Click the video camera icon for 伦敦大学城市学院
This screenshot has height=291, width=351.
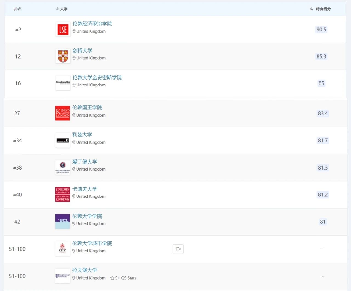pos(178,249)
